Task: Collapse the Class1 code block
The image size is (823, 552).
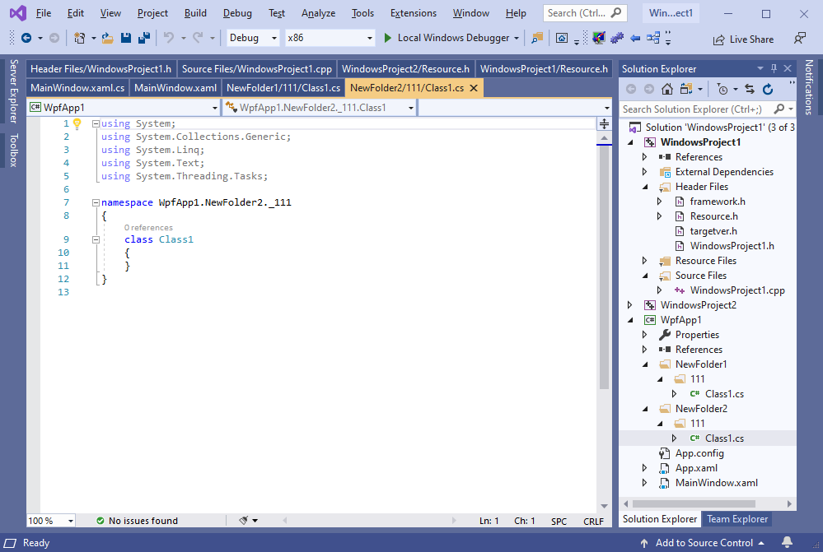Action: pyautogui.click(x=96, y=239)
